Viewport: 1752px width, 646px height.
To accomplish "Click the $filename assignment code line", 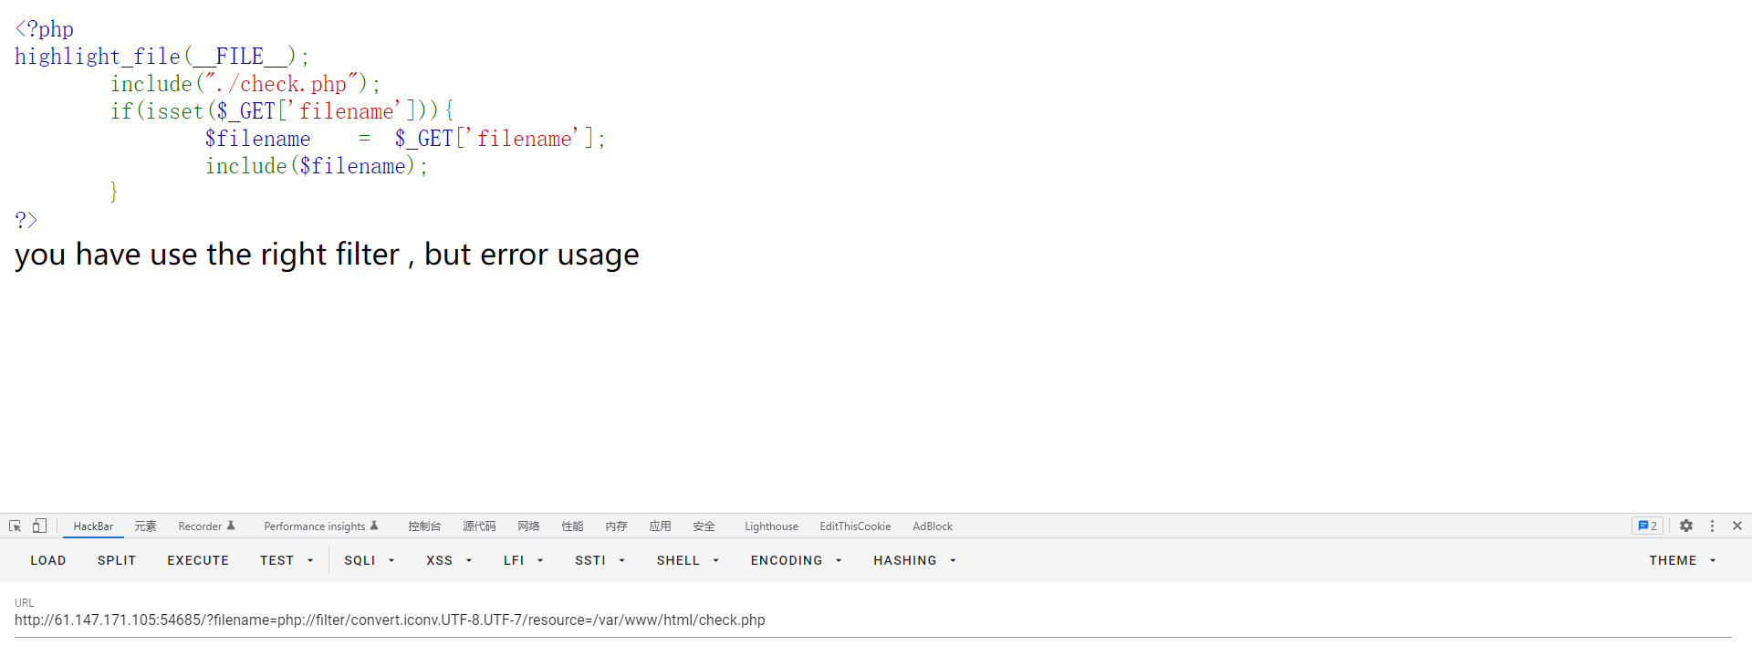I will pyautogui.click(x=404, y=139).
